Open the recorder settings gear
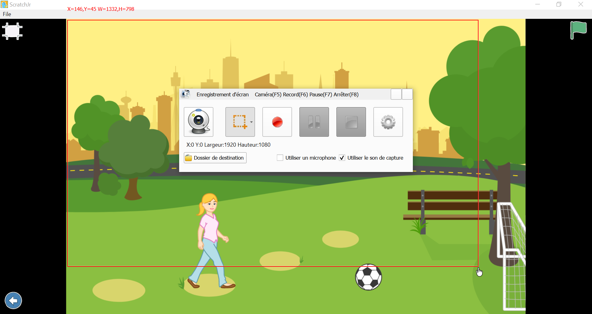Screen dimensions: 592x314 (388, 122)
